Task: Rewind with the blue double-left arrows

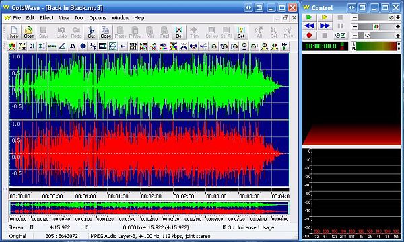Action: (309, 26)
